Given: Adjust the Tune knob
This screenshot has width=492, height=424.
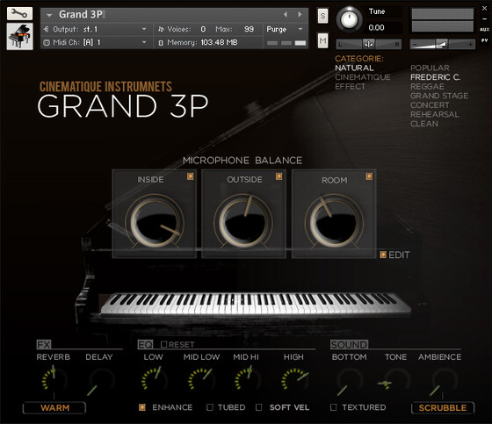Looking at the screenshot, I should tap(349, 20).
